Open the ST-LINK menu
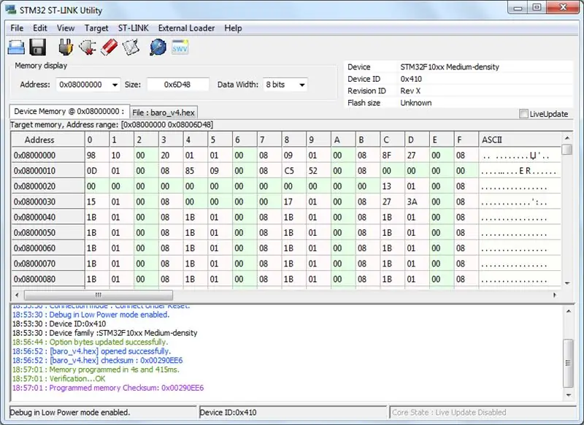 [x=133, y=28]
